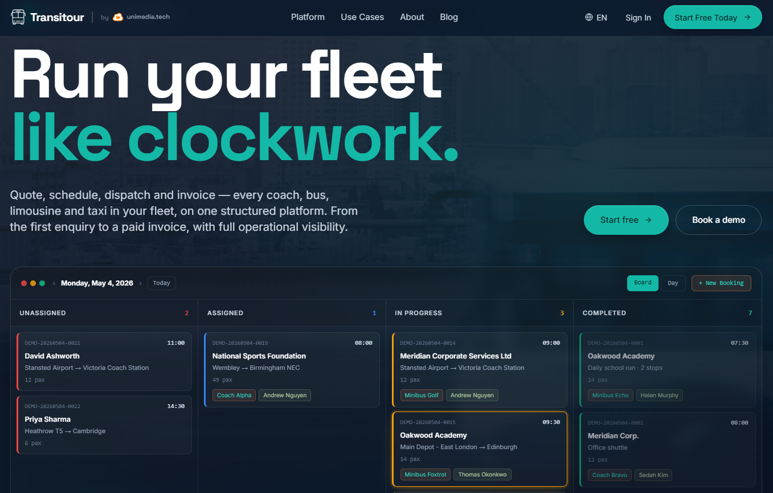Click the UNASSIGNED column header

tap(43, 313)
